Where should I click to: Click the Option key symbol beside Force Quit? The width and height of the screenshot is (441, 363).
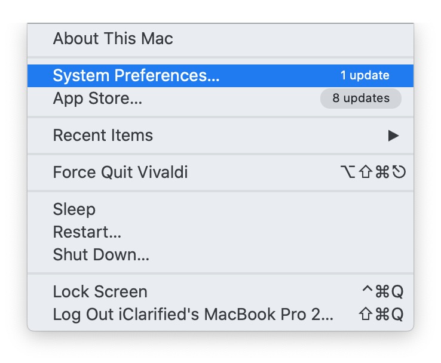pos(347,173)
